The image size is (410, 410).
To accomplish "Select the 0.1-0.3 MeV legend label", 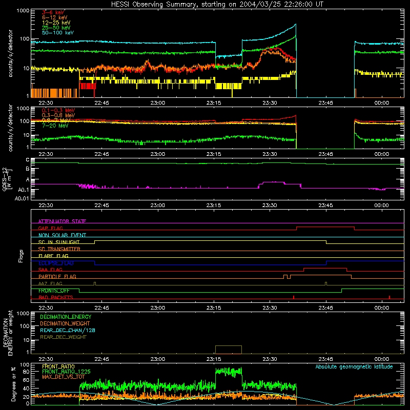I will click(58, 110).
